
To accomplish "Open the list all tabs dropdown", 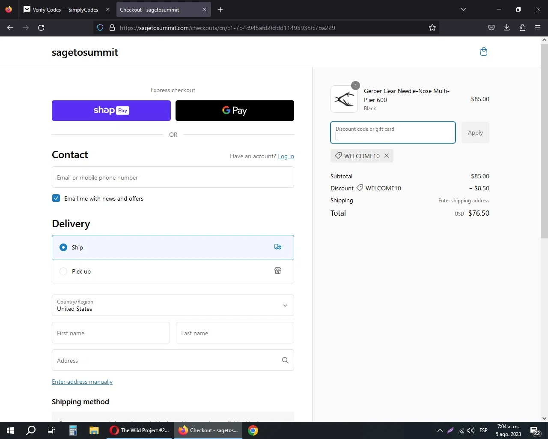I will tap(463, 9).
